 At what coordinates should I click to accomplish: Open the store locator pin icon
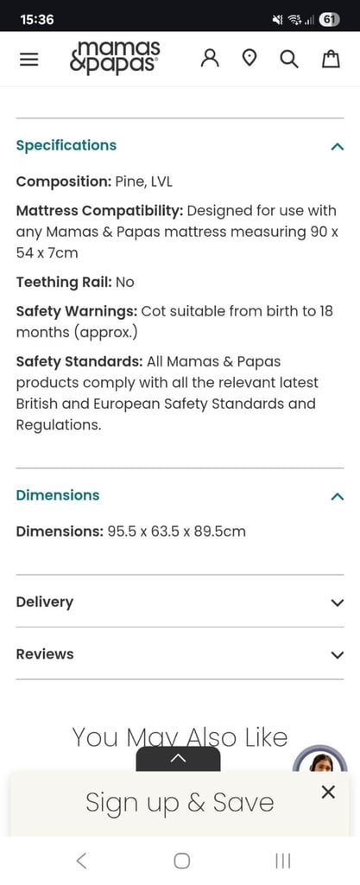click(x=249, y=59)
